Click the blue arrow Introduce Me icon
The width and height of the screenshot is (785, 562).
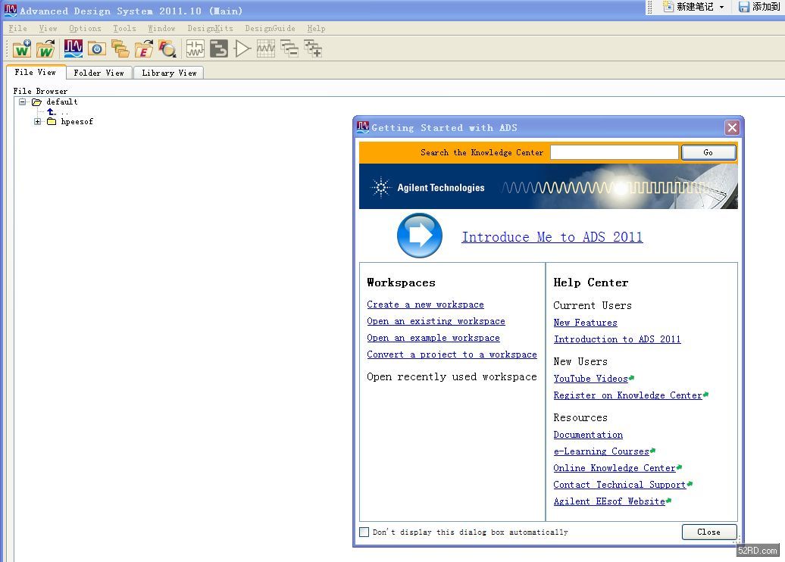pos(420,236)
